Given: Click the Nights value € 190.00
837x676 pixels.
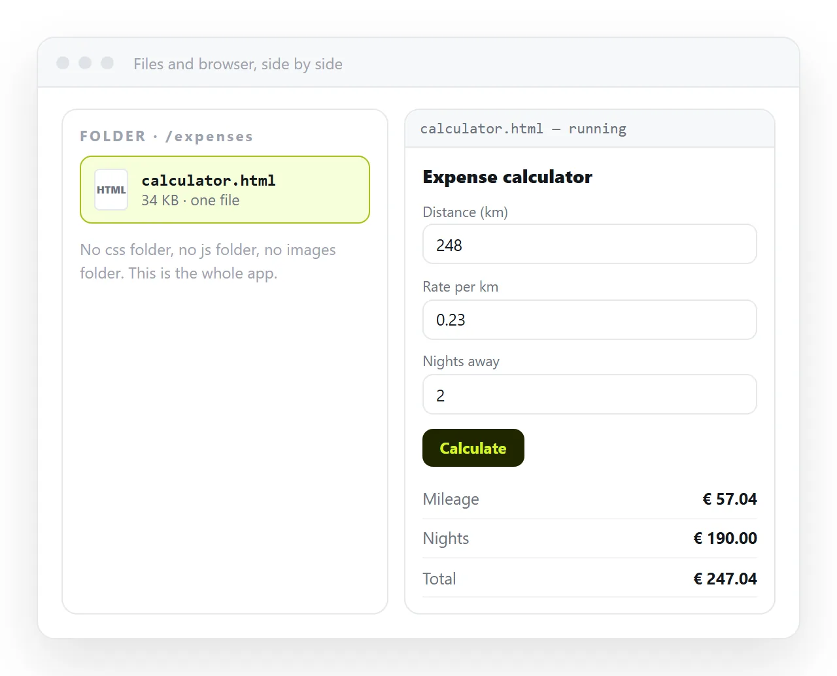Looking at the screenshot, I should pyautogui.click(x=725, y=538).
